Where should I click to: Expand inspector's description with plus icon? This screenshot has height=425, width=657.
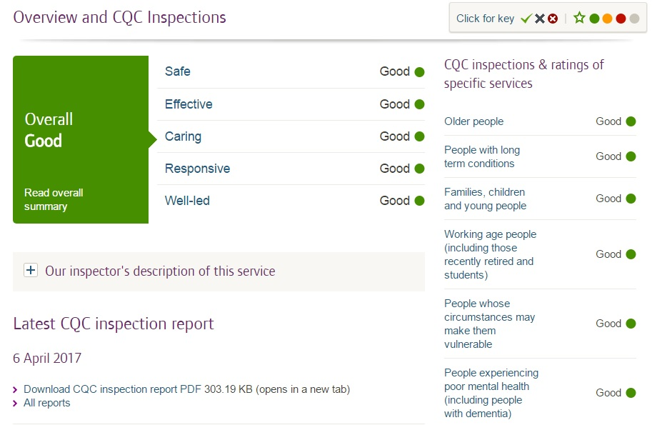[x=31, y=270]
